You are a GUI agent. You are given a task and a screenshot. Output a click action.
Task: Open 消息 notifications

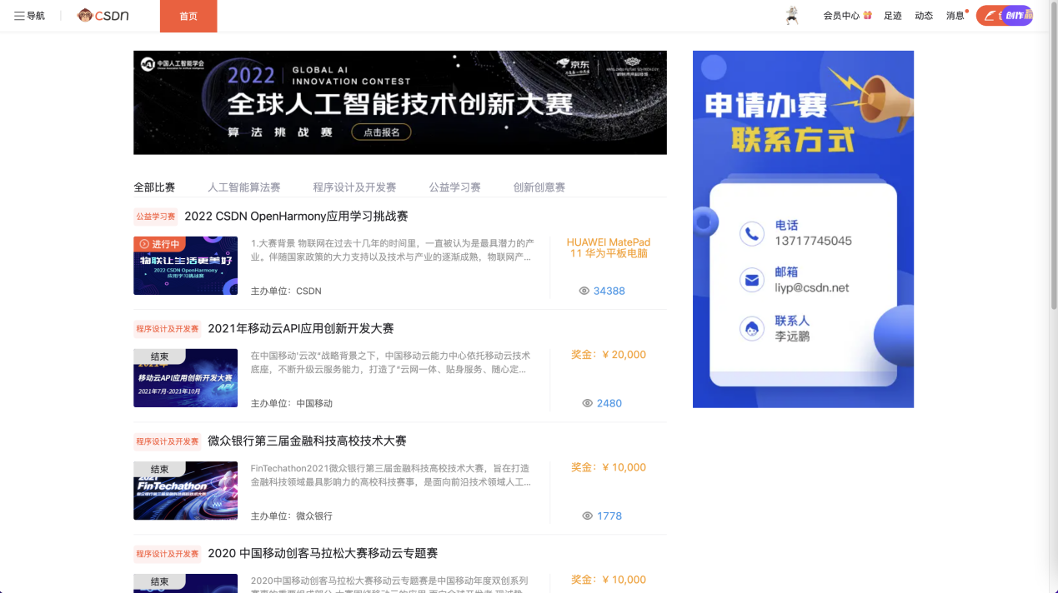point(955,16)
